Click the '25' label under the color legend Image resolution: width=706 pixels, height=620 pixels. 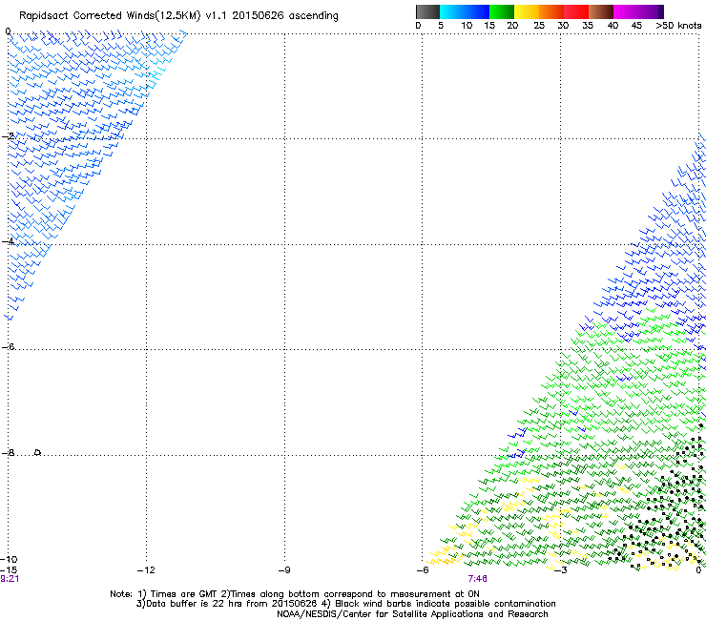(539, 26)
